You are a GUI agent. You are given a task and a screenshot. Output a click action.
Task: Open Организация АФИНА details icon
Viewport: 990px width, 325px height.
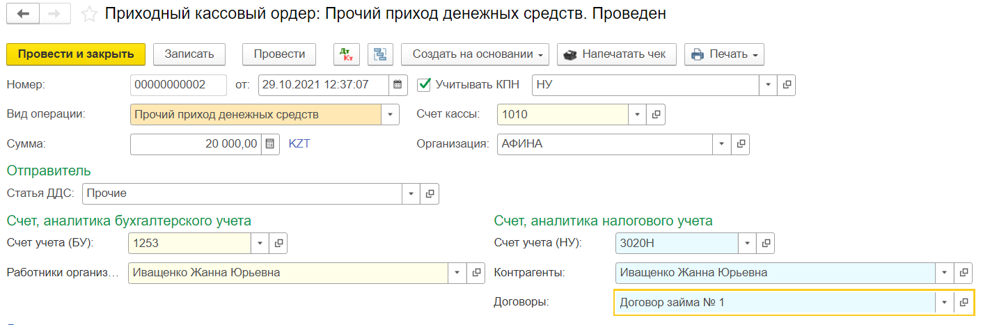[741, 144]
